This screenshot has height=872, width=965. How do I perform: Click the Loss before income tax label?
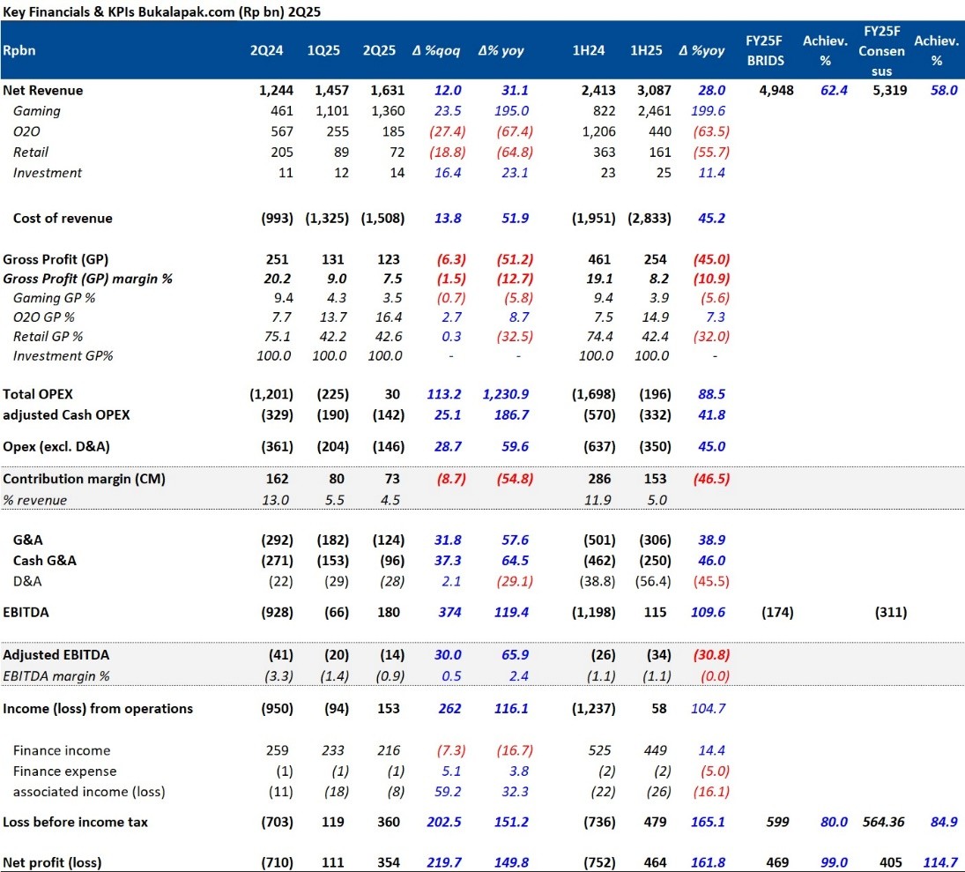pos(76,822)
